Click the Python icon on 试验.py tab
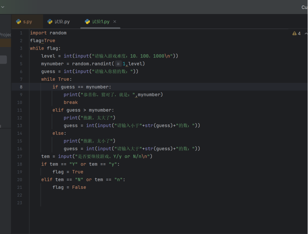Image resolution: width=308 pixels, height=234 pixels. coord(50,22)
